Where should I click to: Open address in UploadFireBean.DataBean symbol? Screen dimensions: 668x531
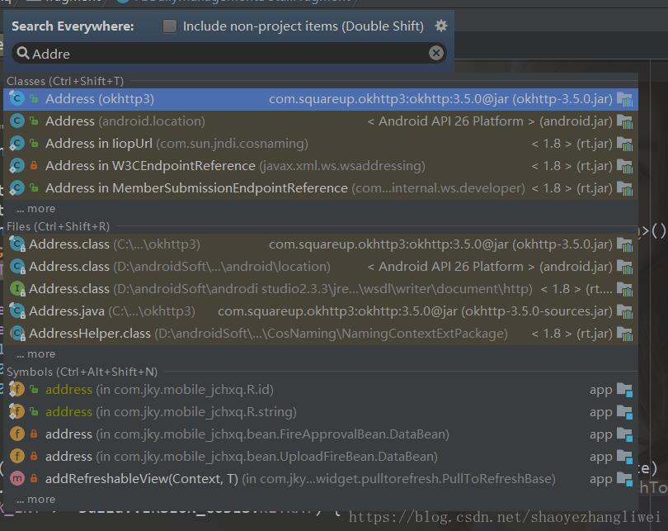pos(68,457)
